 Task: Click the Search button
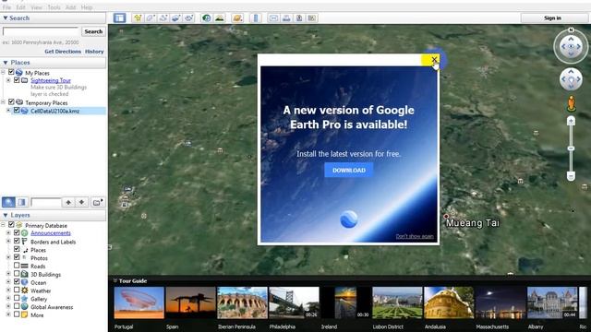click(x=93, y=31)
